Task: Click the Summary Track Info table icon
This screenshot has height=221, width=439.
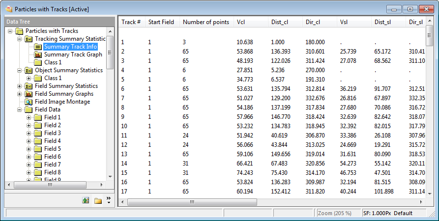Action: 38,47
